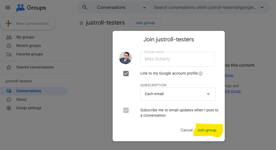Click the Display name field

(178, 59)
